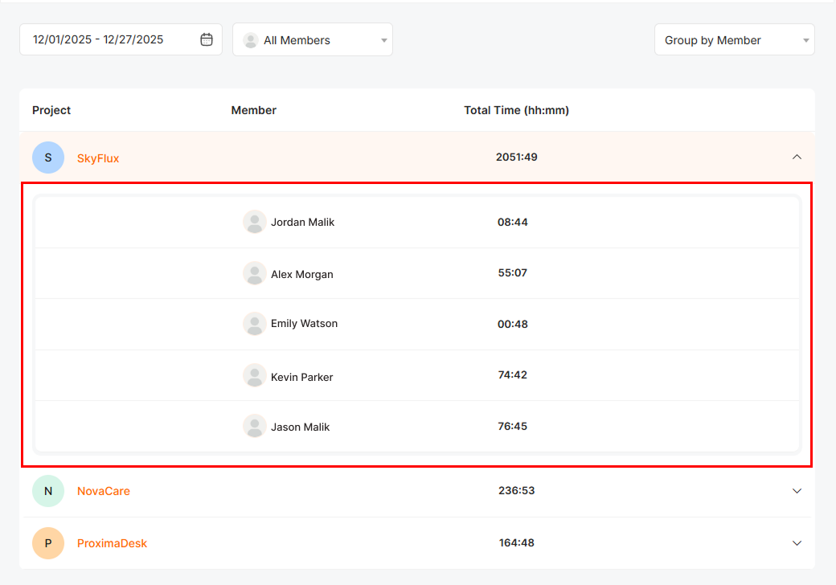
Task: Open the All Members dropdown
Action: [x=313, y=40]
